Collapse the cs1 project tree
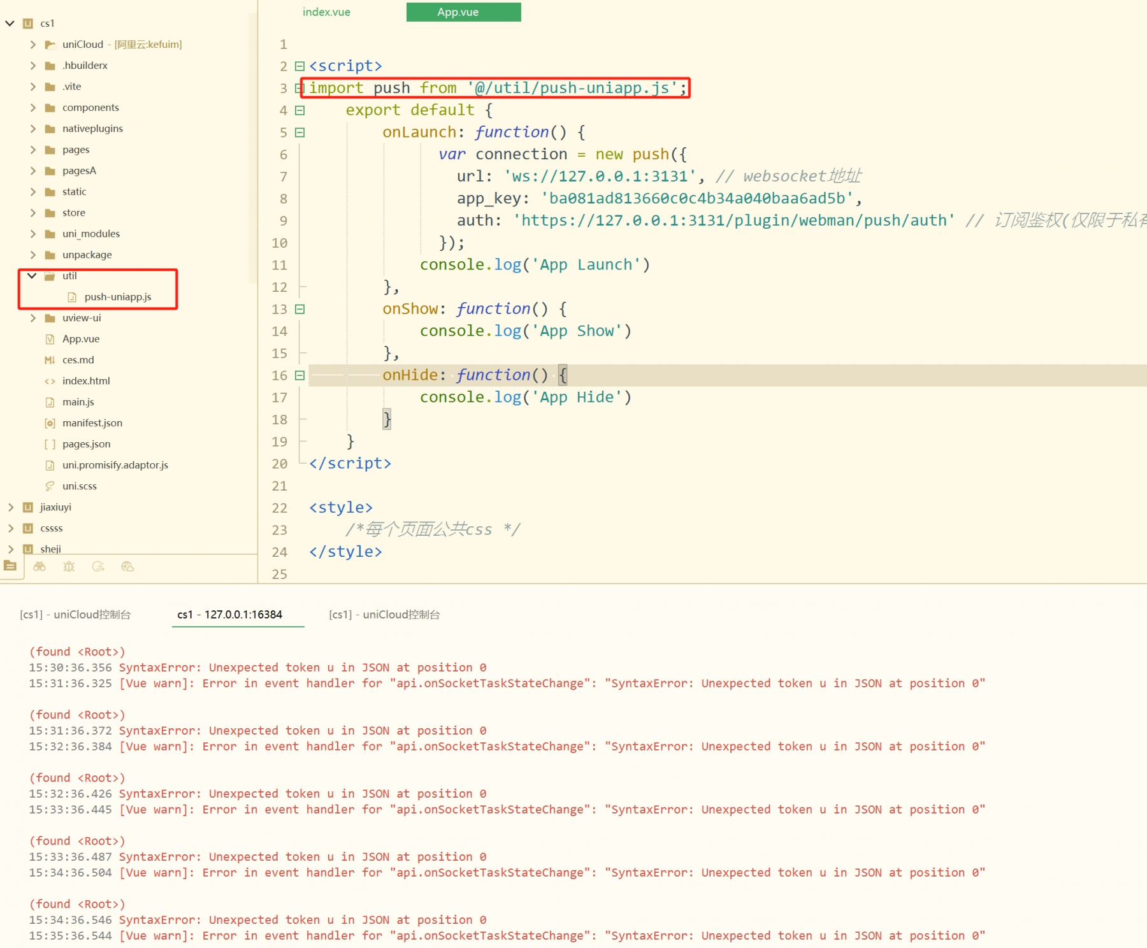The height and width of the screenshot is (948, 1147). click(10, 24)
